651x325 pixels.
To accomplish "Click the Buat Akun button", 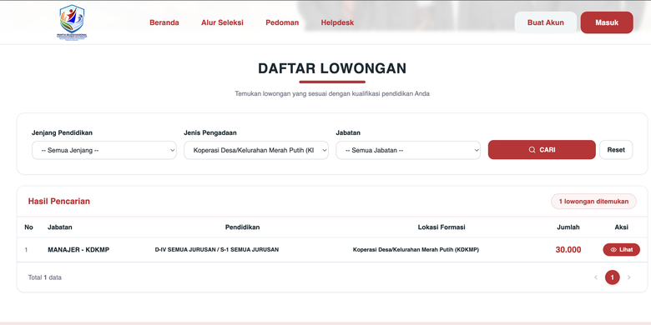I will (546, 22).
